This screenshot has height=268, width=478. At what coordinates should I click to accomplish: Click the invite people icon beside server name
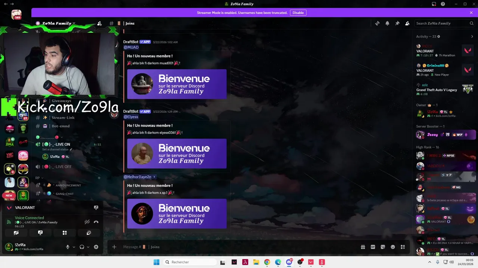pyautogui.click(x=99, y=23)
